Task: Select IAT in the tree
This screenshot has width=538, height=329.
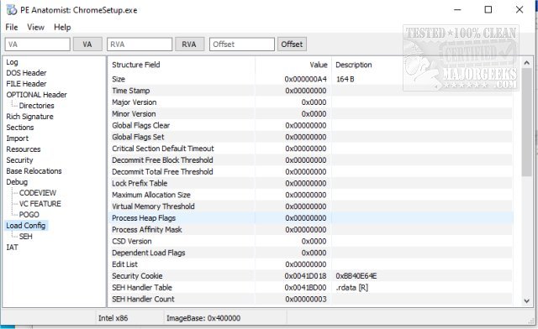Action: pos(12,248)
